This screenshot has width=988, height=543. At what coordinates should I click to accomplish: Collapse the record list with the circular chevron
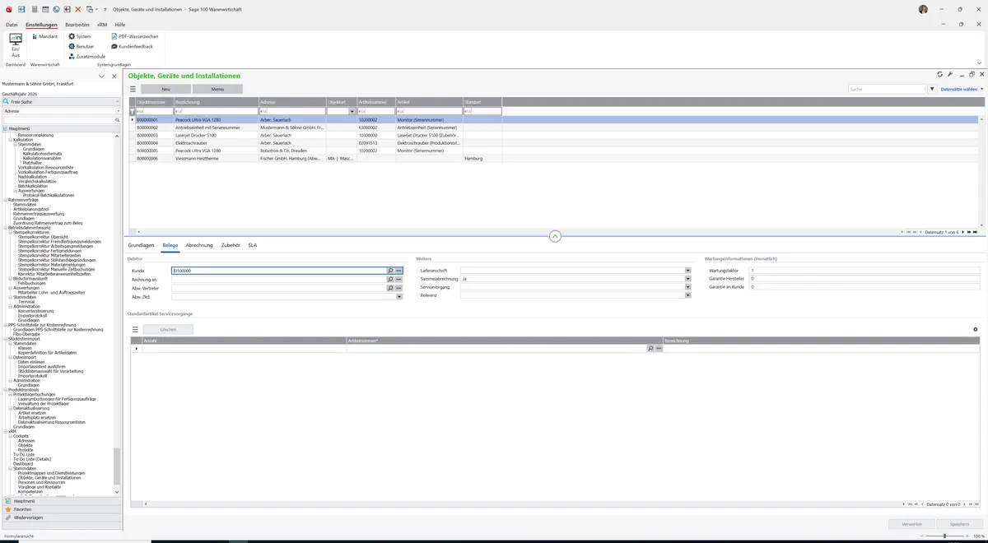555,236
